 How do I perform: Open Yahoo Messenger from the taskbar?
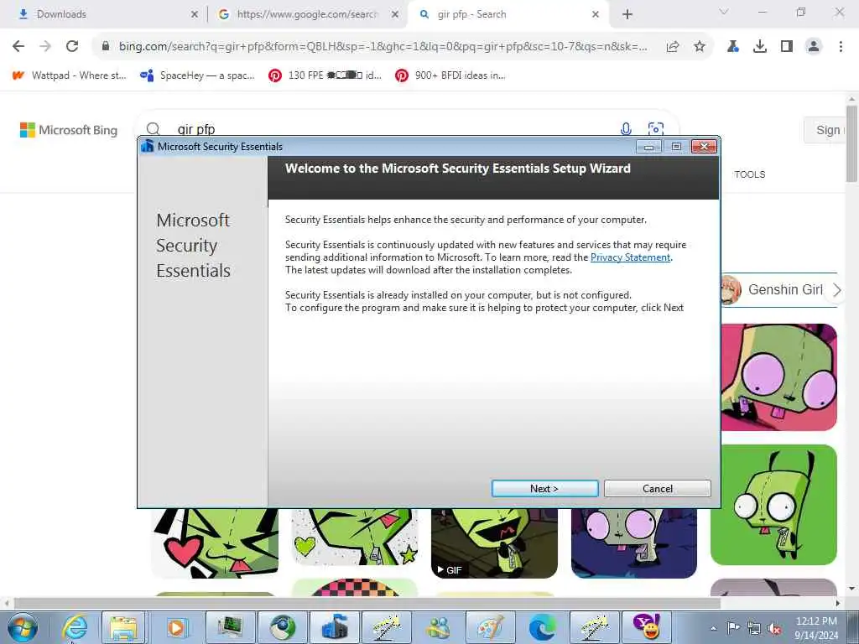[x=647, y=627]
